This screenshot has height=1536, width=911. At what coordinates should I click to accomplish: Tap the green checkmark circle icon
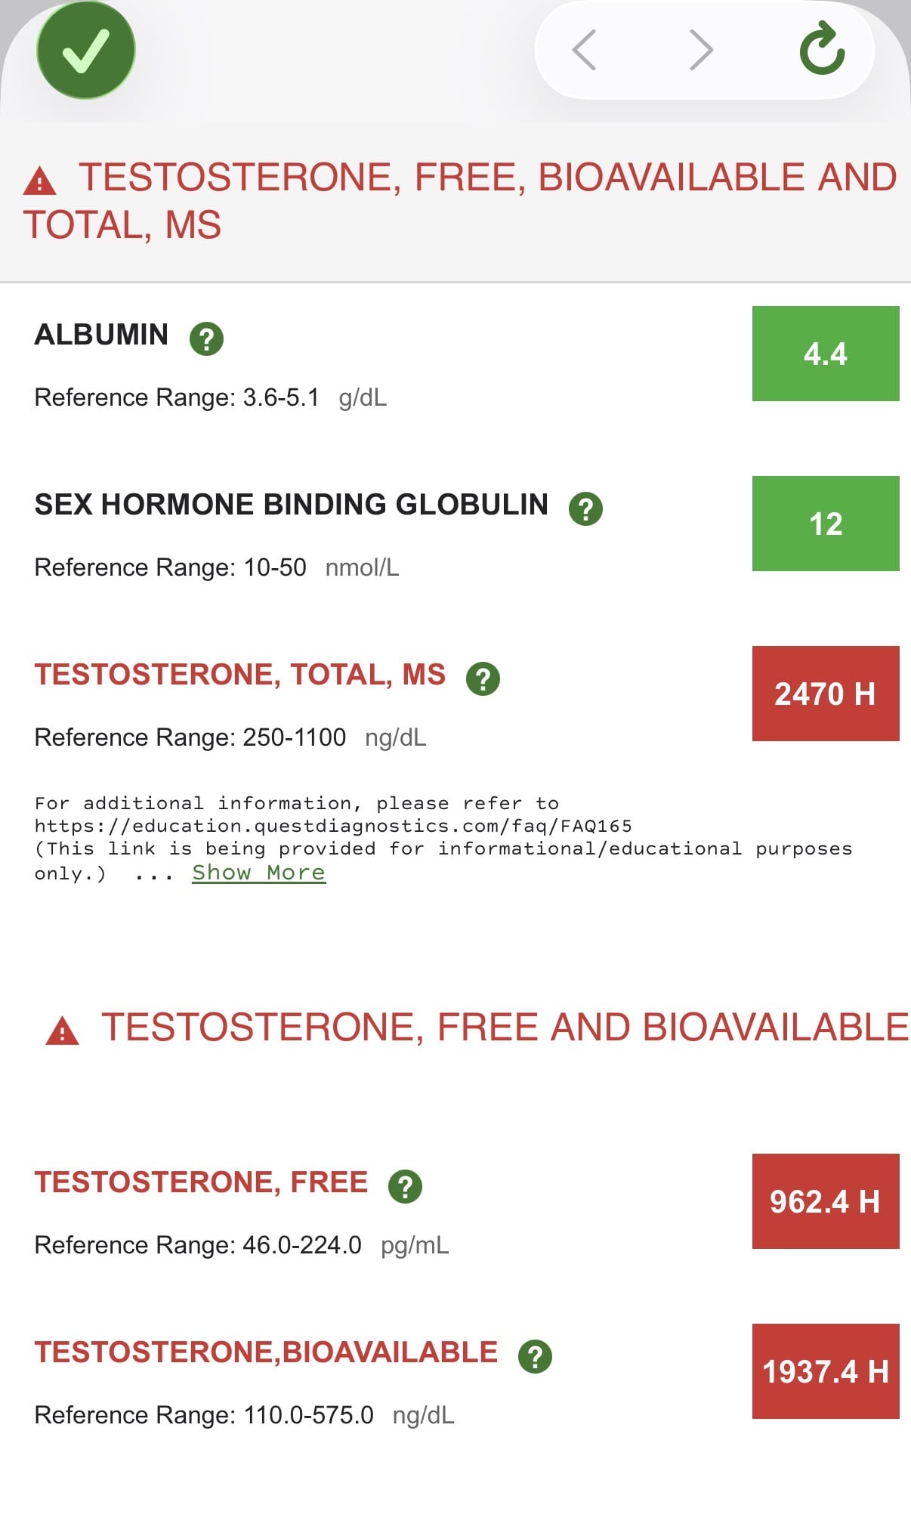86,50
